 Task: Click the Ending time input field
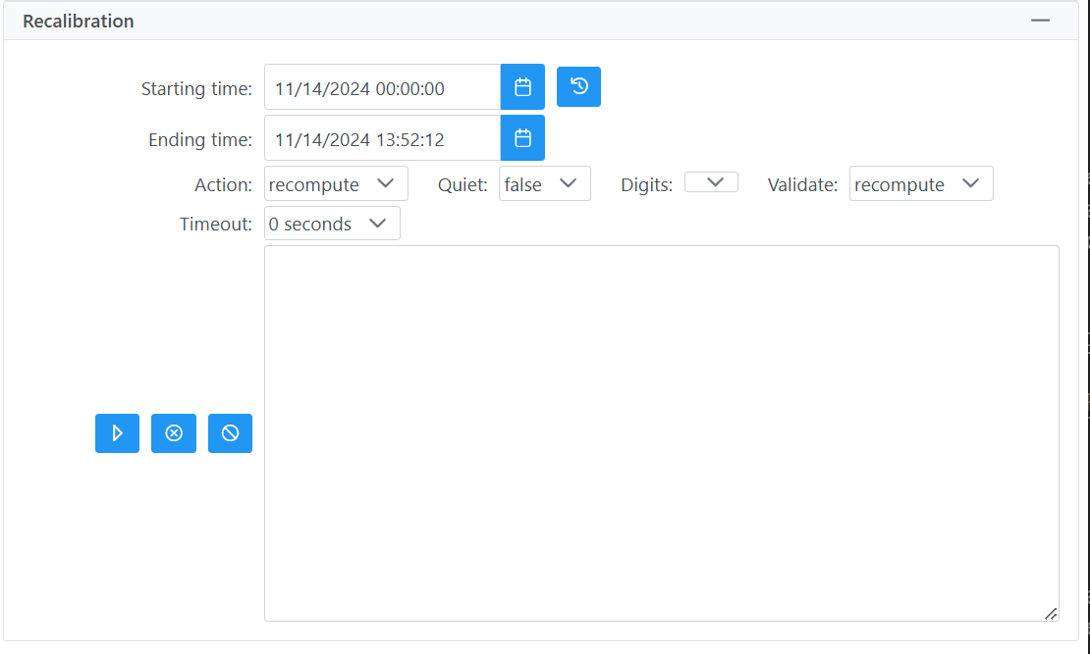382,138
